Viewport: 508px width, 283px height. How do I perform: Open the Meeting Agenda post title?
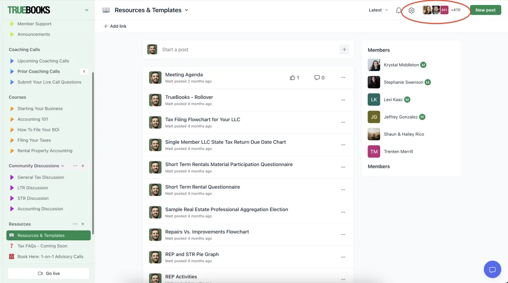(x=184, y=75)
